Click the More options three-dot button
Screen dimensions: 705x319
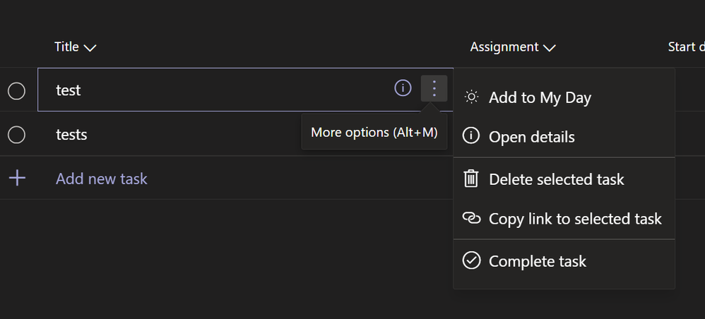click(x=434, y=89)
